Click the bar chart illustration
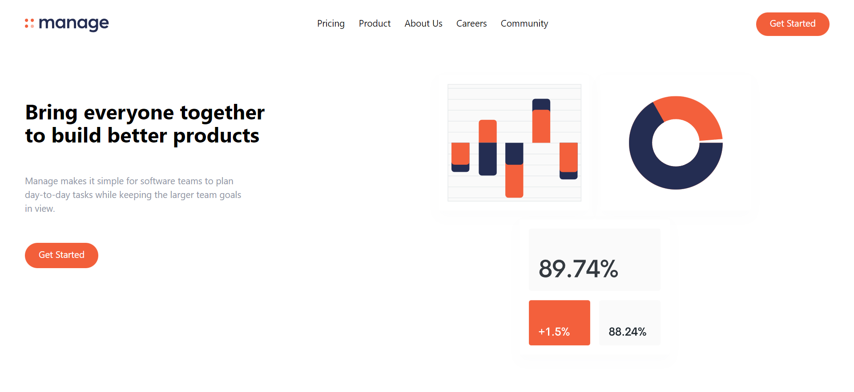Image resolution: width=854 pixels, height=392 pixels. [514, 143]
